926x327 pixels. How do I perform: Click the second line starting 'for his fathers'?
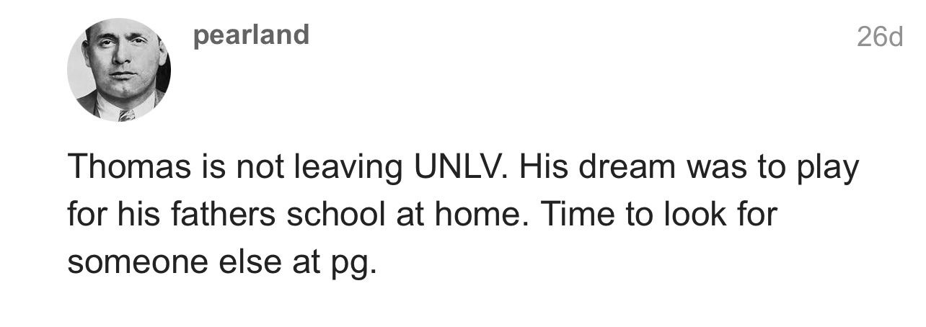423,215
